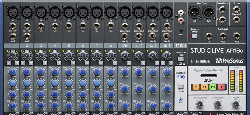Viewport: 250px width, 115px height.
Task: Click the Control Room R output jack
Action: [222, 20]
